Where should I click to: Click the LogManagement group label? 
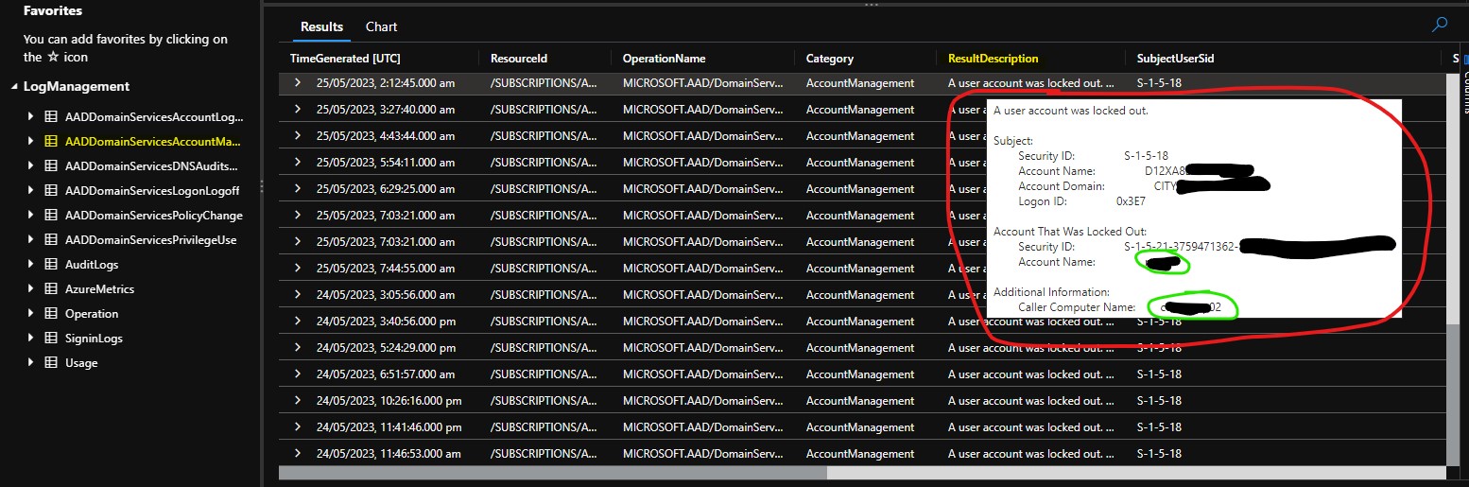[77, 86]
